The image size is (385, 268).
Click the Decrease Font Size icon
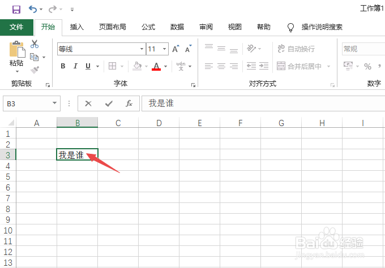click(x=188, y=49)
